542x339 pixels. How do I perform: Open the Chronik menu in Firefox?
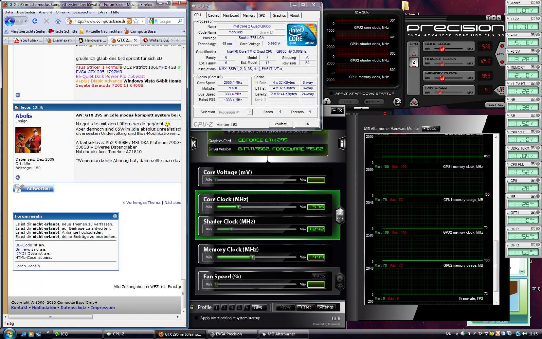click(62, 12)
